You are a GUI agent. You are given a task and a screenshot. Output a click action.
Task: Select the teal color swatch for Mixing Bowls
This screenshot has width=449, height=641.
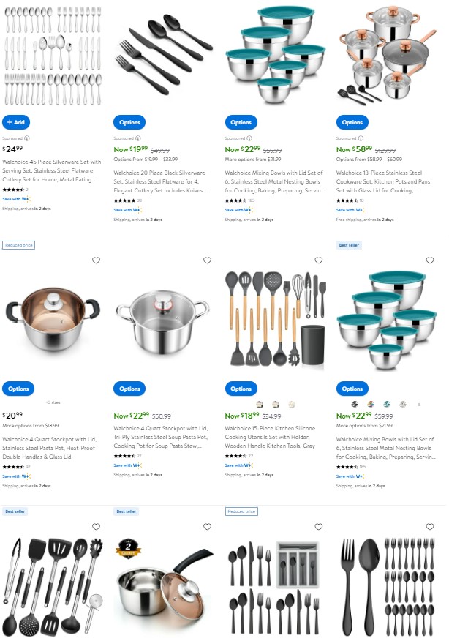[x=387, y=405]
